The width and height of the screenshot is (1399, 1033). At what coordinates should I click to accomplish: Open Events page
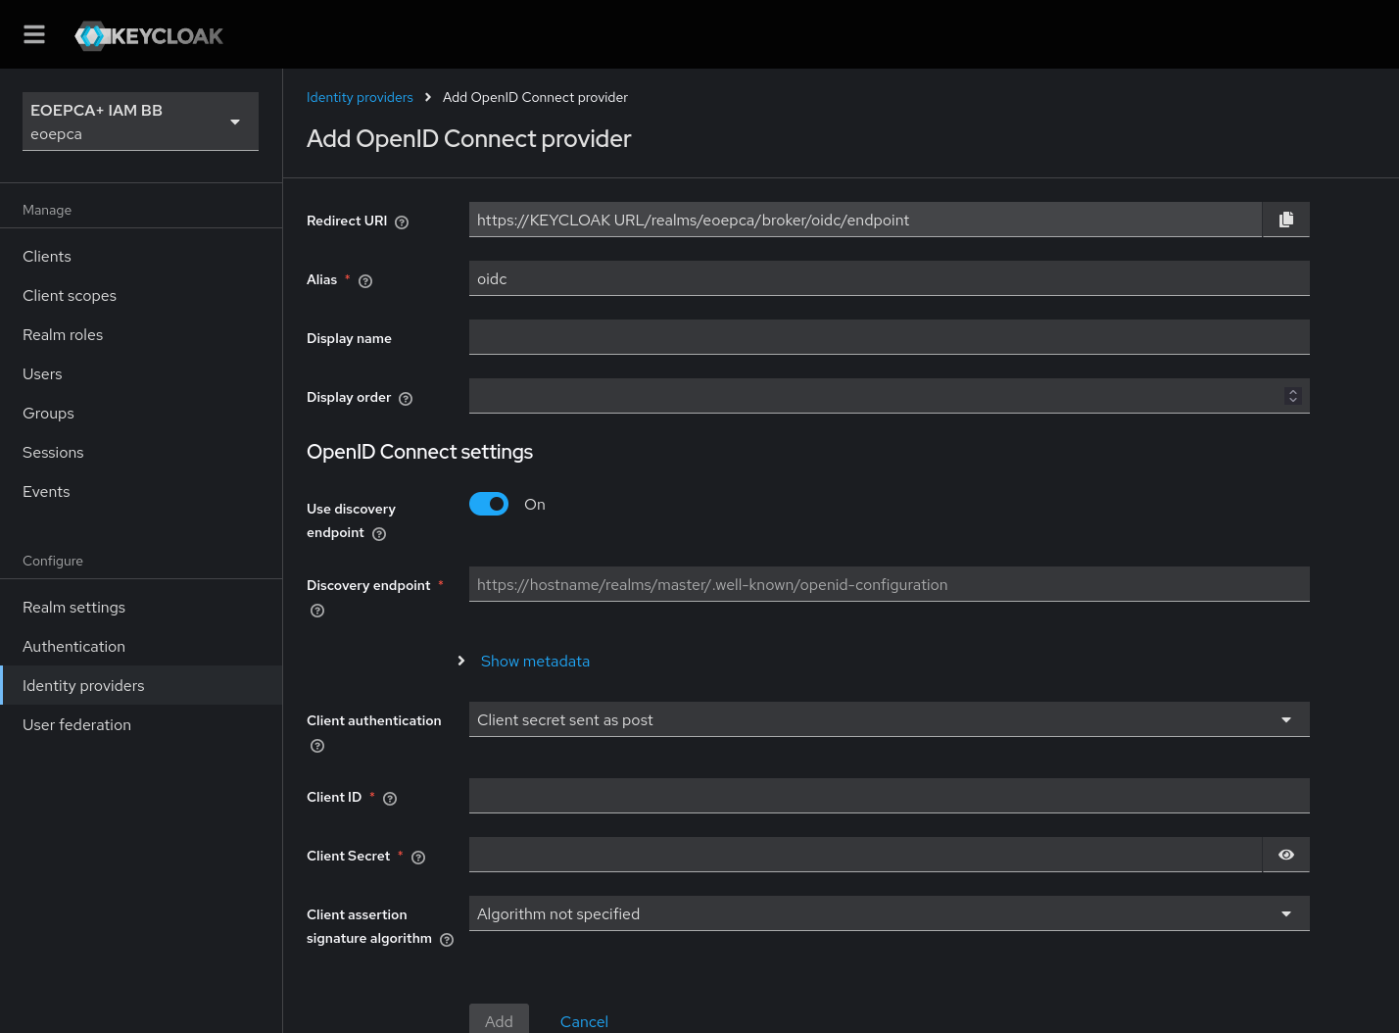coord(141,492)
